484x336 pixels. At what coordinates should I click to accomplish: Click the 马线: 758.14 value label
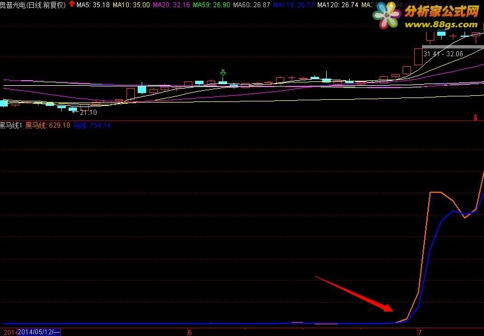click(92, 125)
